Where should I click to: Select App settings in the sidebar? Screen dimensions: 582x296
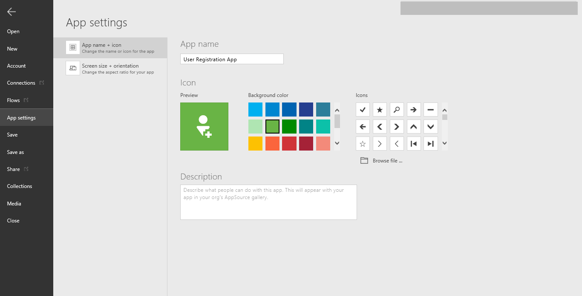(x=26, y=117)
